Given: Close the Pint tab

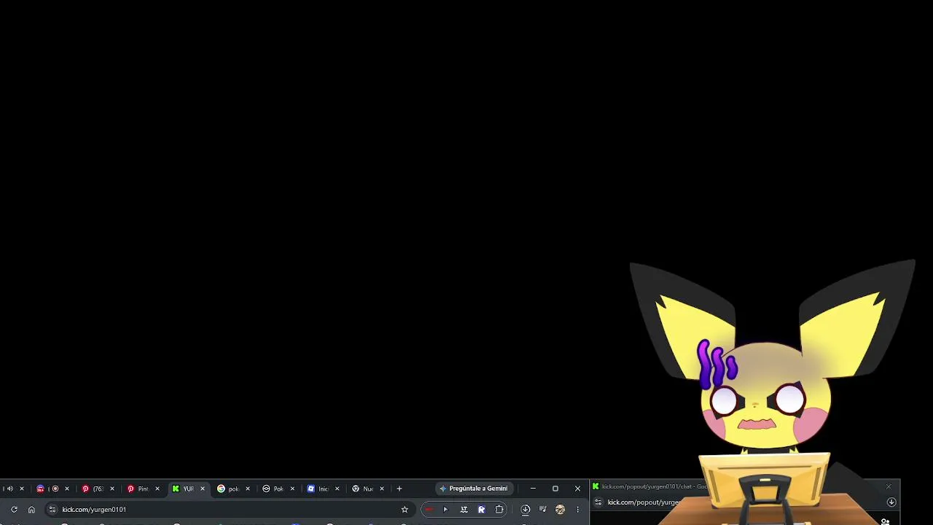Looking at the screenshot, I should tap(157, 489).
